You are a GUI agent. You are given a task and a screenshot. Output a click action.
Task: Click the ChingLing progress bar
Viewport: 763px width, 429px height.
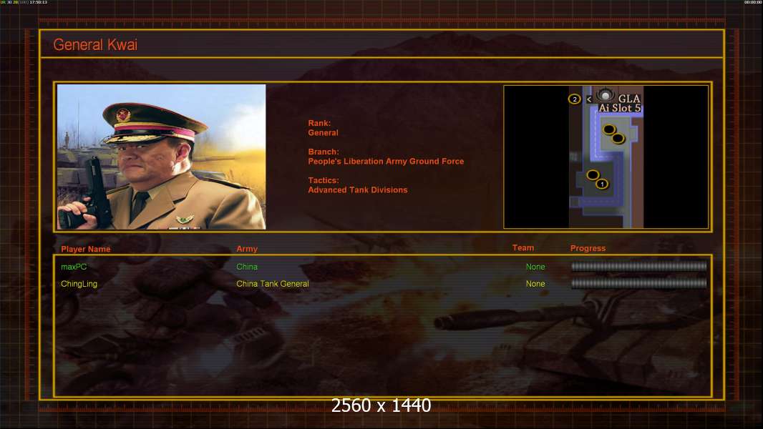[x=638, y=283]
